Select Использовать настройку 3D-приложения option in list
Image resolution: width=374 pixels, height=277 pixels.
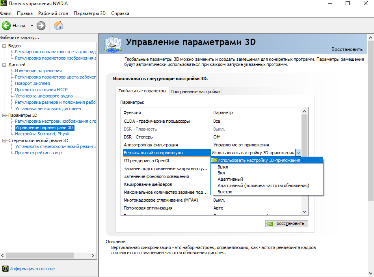(267, 160)
